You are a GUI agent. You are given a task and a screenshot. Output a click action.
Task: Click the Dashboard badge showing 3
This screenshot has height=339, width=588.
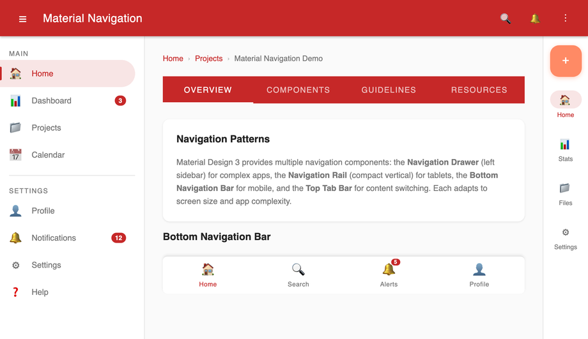click(x=120, y=100)
